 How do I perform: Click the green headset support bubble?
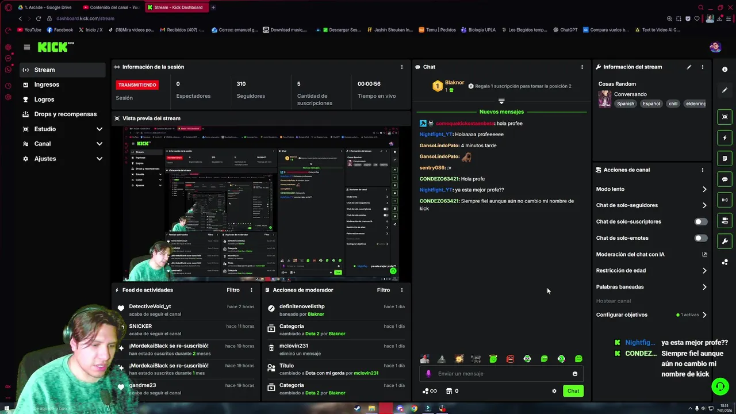720,386
